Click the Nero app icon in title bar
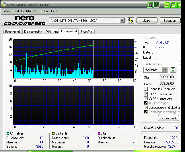185x152 pixels. click(x=4, y=4)
